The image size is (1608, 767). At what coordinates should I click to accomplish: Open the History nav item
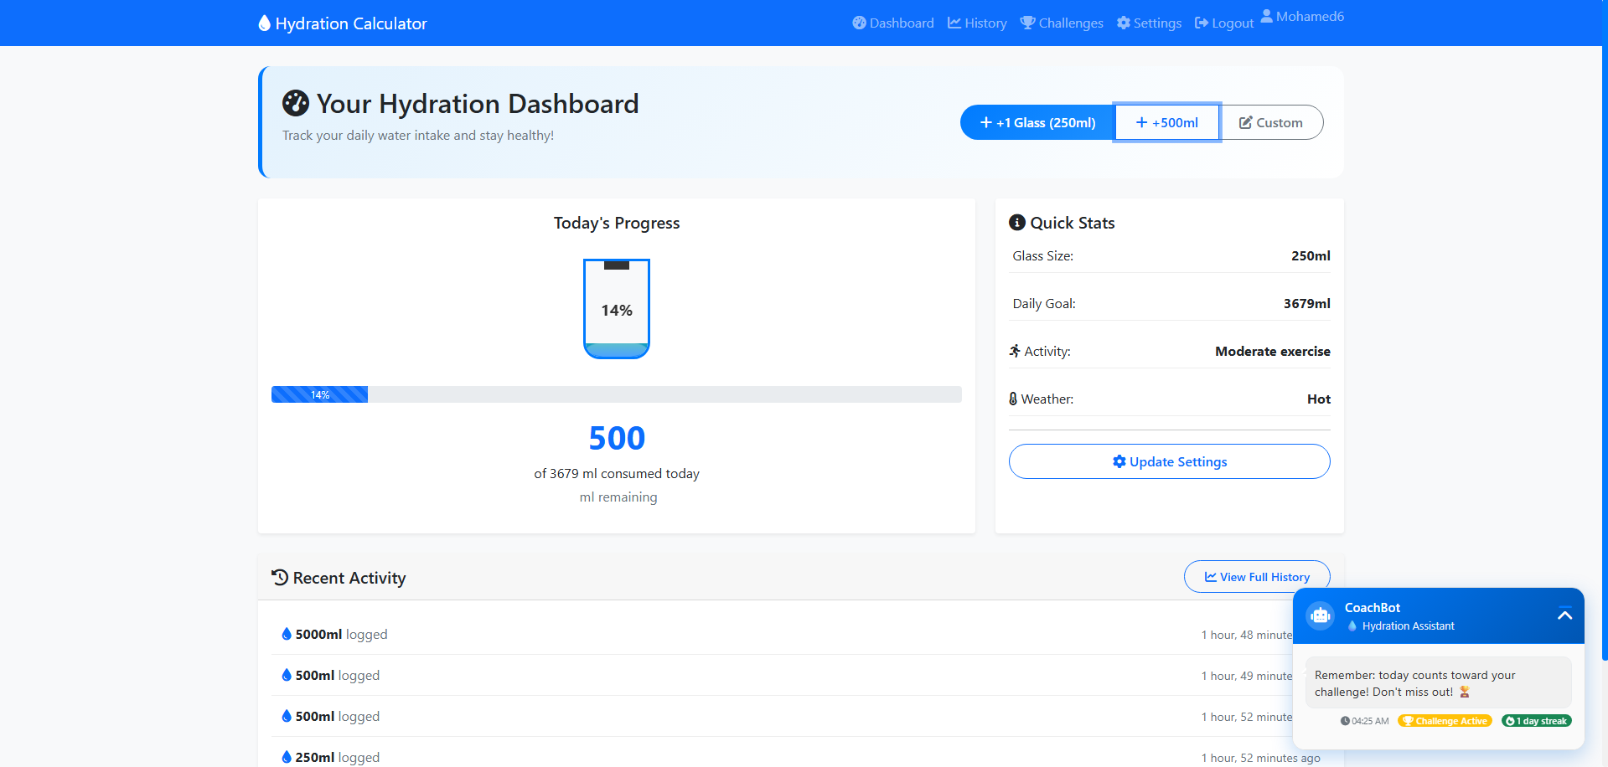977,23
